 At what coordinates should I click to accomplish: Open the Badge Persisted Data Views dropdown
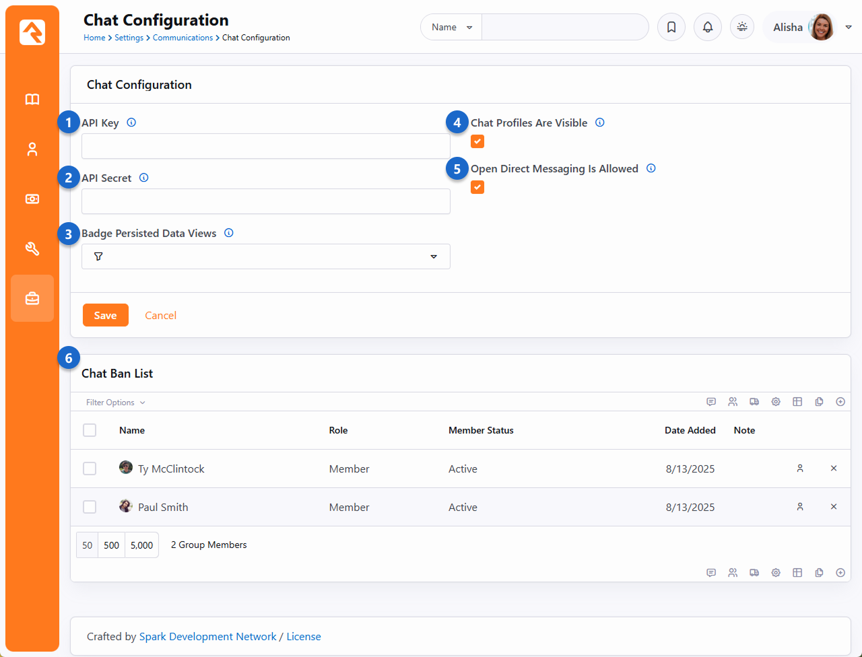[x=266, y=256]
